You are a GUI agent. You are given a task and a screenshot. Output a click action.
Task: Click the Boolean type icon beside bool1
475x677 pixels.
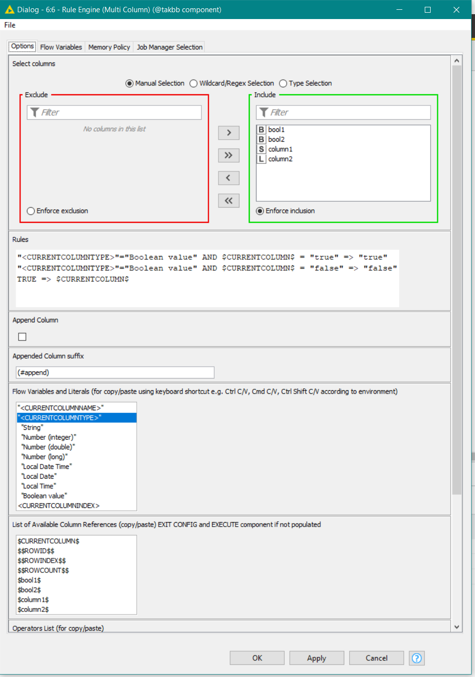tap(262, 129)
